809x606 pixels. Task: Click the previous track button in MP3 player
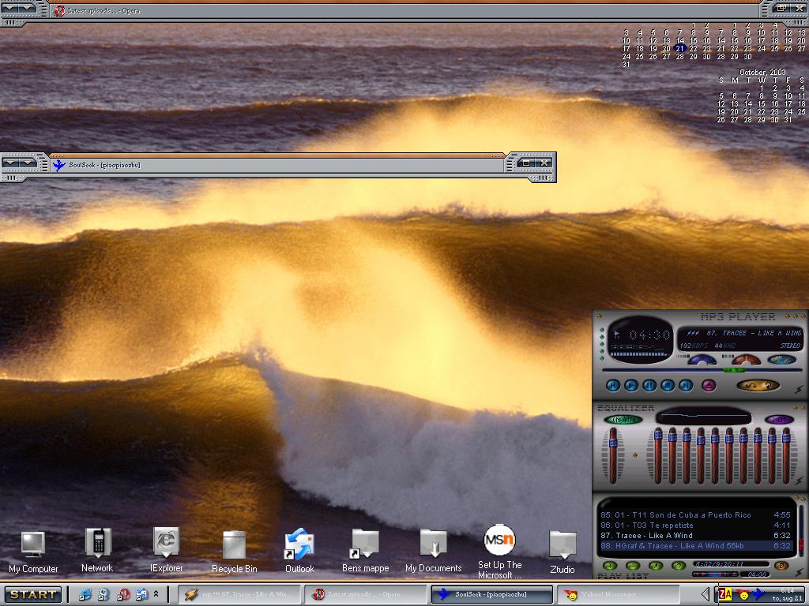point(613,385)
